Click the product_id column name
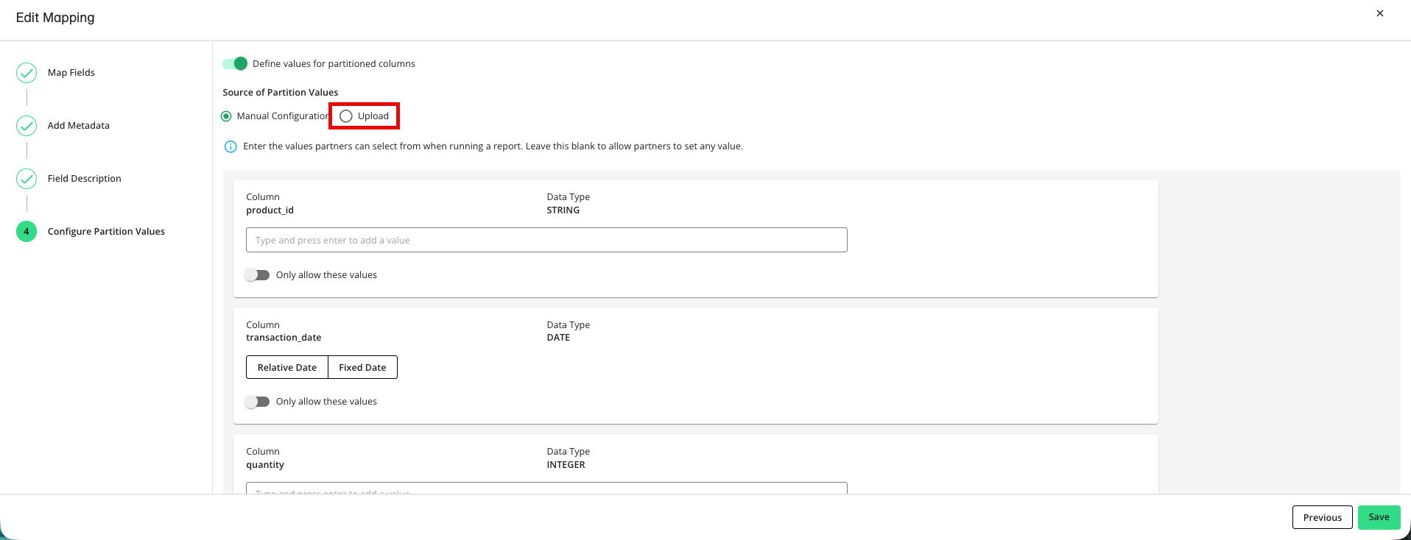 (x=270, y=210)
